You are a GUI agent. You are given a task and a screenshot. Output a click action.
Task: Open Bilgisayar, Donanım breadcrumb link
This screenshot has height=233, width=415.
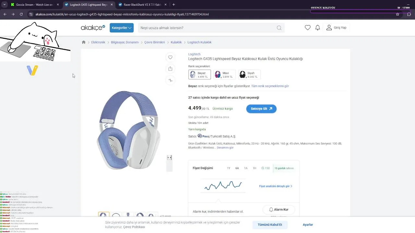125,42
